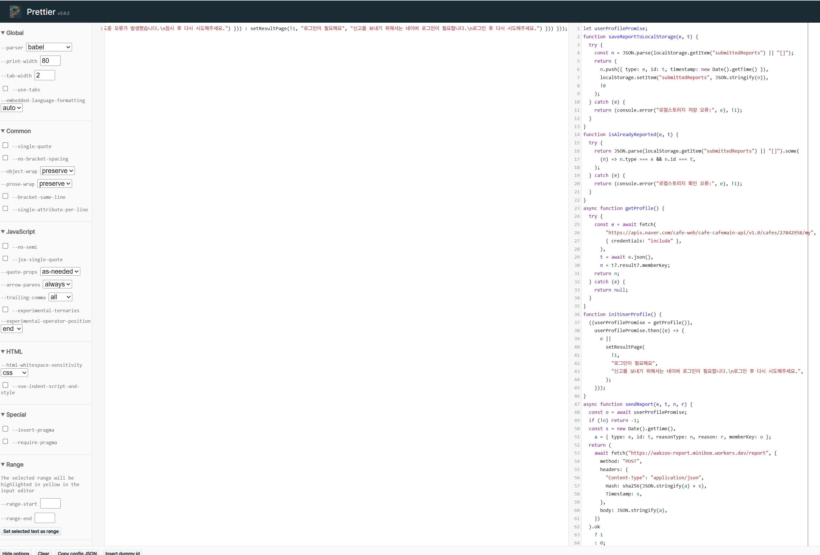Click output line 14 function isAlreadyReported
Image resolution: width=820 pixels, height=555 pixels.
coord(631,134)
